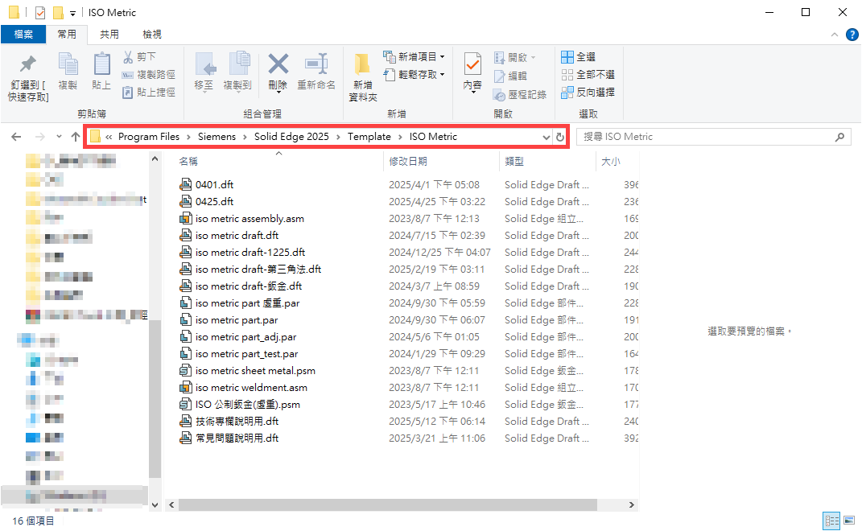Image resolution: width=862 pixels, height=531 pixels.
Task: Click the 重新命名 rename icon
Action: [x=316, y=64]
